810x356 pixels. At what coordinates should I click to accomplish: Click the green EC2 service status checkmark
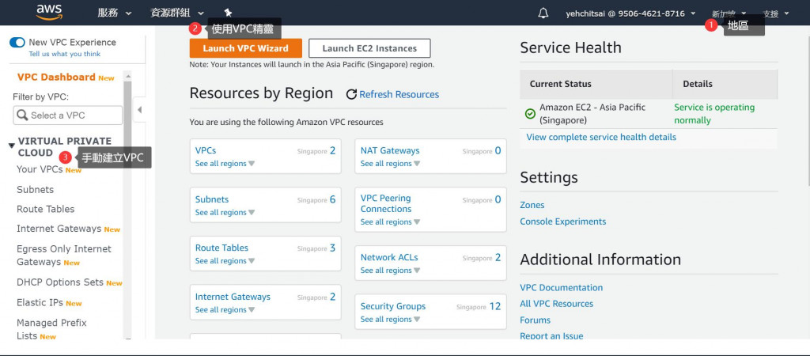(x=530, y=114)
